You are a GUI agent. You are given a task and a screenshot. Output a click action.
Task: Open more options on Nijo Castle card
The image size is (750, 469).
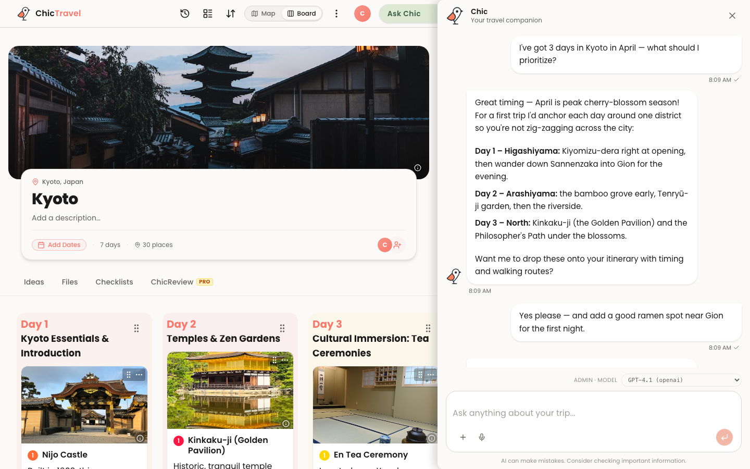point(139,375)
